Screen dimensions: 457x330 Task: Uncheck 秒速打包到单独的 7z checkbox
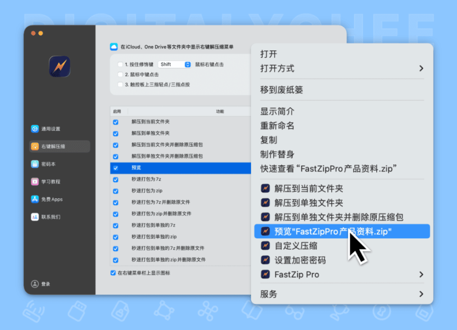(x=116, y=225)
